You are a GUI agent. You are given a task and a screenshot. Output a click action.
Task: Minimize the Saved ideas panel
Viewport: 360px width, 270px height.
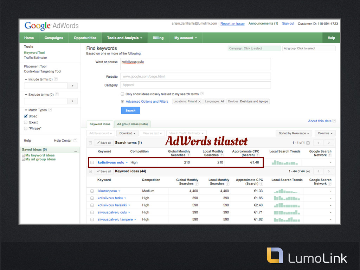click(76, 150)
